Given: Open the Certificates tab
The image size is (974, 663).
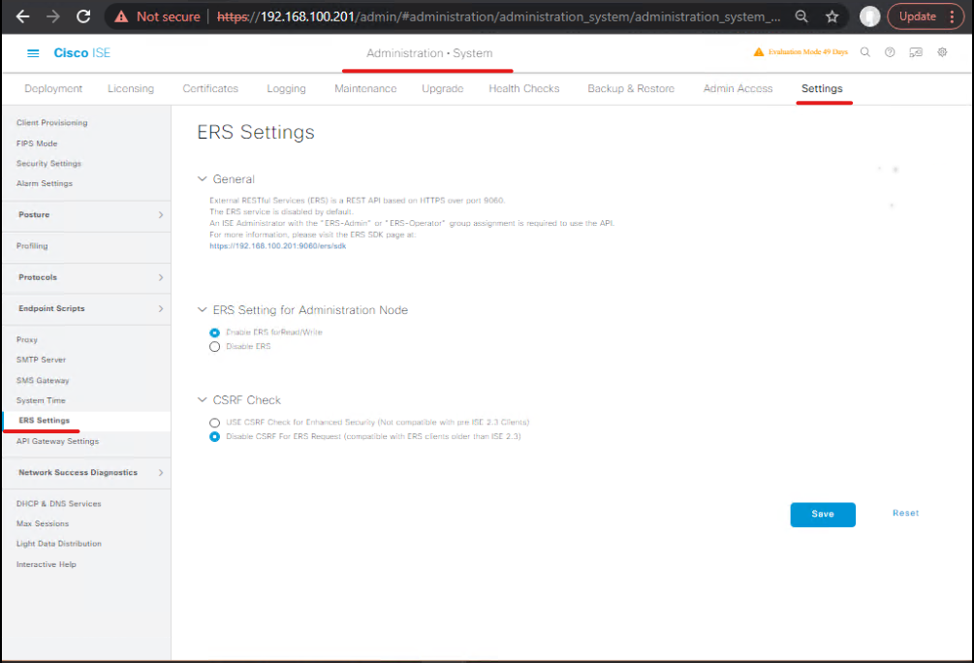Looking at the screenshot, I should 210,89.
